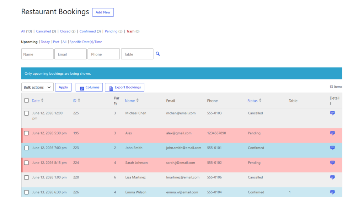Check the box for Michael Chen booking
Screen dimensions: 364x197
coord(26,113)
